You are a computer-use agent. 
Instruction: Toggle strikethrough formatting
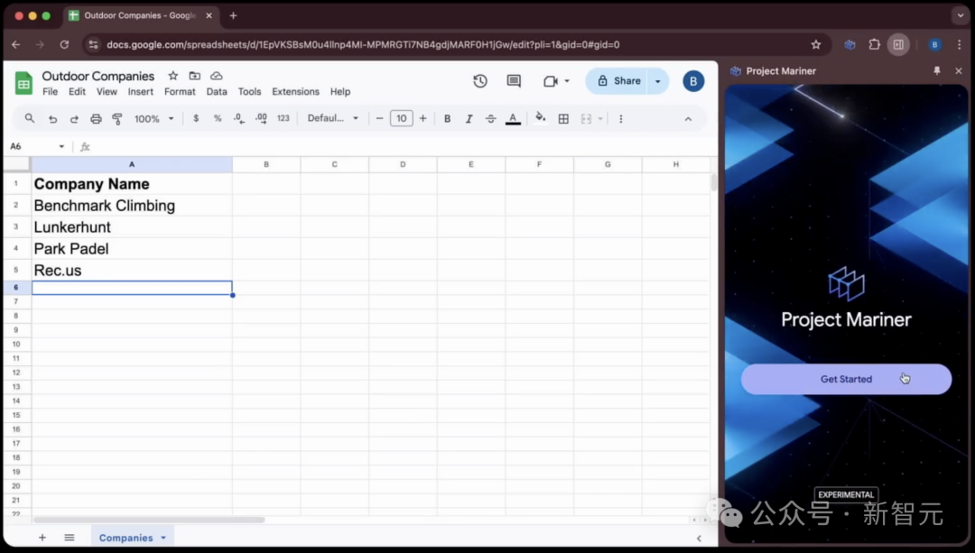(491, 119)
